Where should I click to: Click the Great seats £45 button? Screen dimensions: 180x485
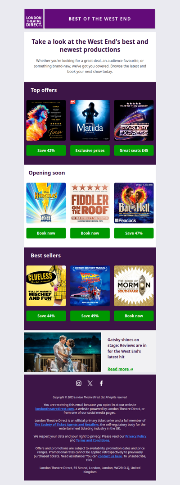tap(134, 151)
